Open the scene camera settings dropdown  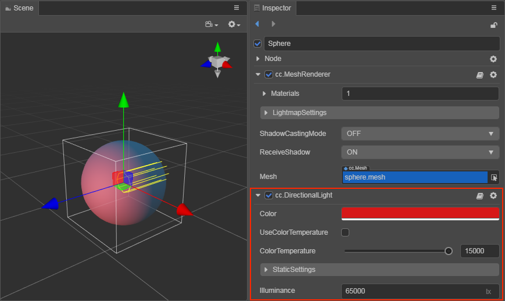[x=211, y=24]
